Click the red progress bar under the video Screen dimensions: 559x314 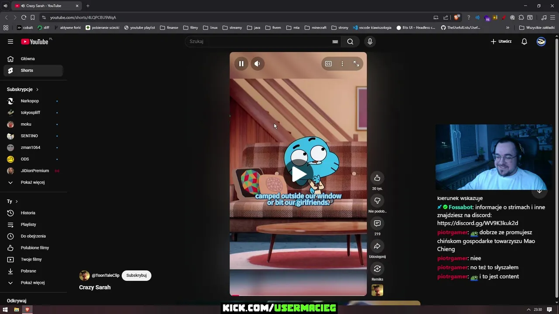click(298, 295)
